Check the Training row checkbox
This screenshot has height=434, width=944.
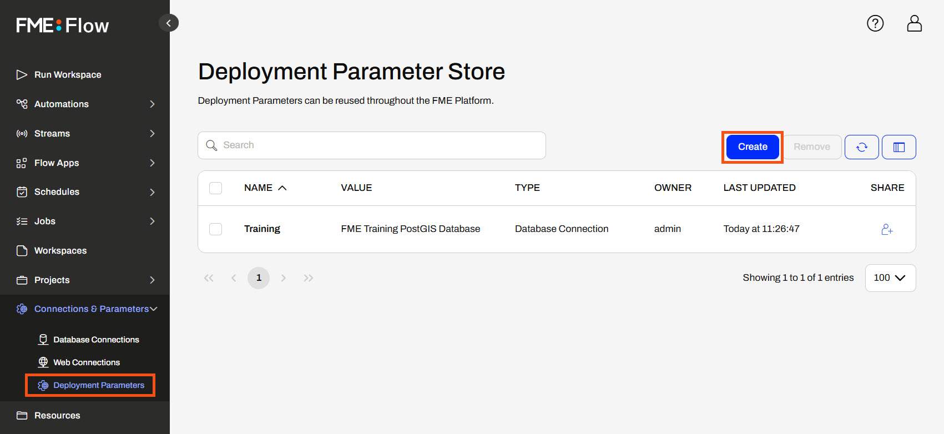pyautogui.click(x=215, y=229)
